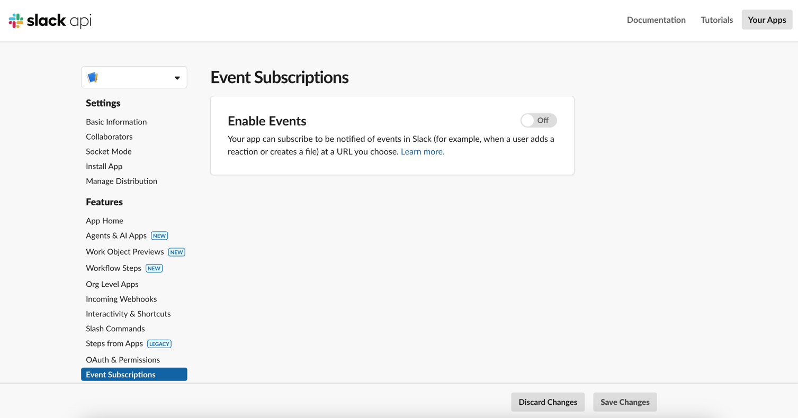Click Discard Changes button
Screen dimensions: 798x418
point(548,402)
